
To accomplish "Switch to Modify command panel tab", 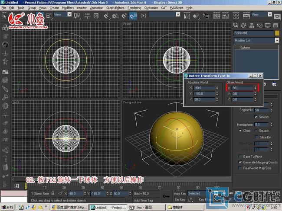I will [x=244, y=25].
